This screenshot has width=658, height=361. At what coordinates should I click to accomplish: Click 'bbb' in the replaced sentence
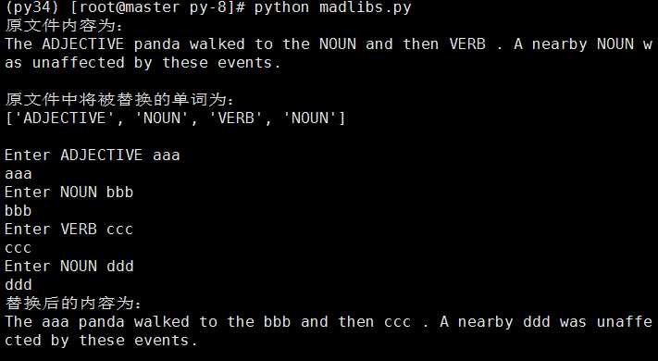tap(277, 322)
